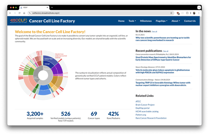Viewport: 209px width, 135px height.
Task: Open Targeting TRIP13 Wilms tumor publication
Action: 163,84
